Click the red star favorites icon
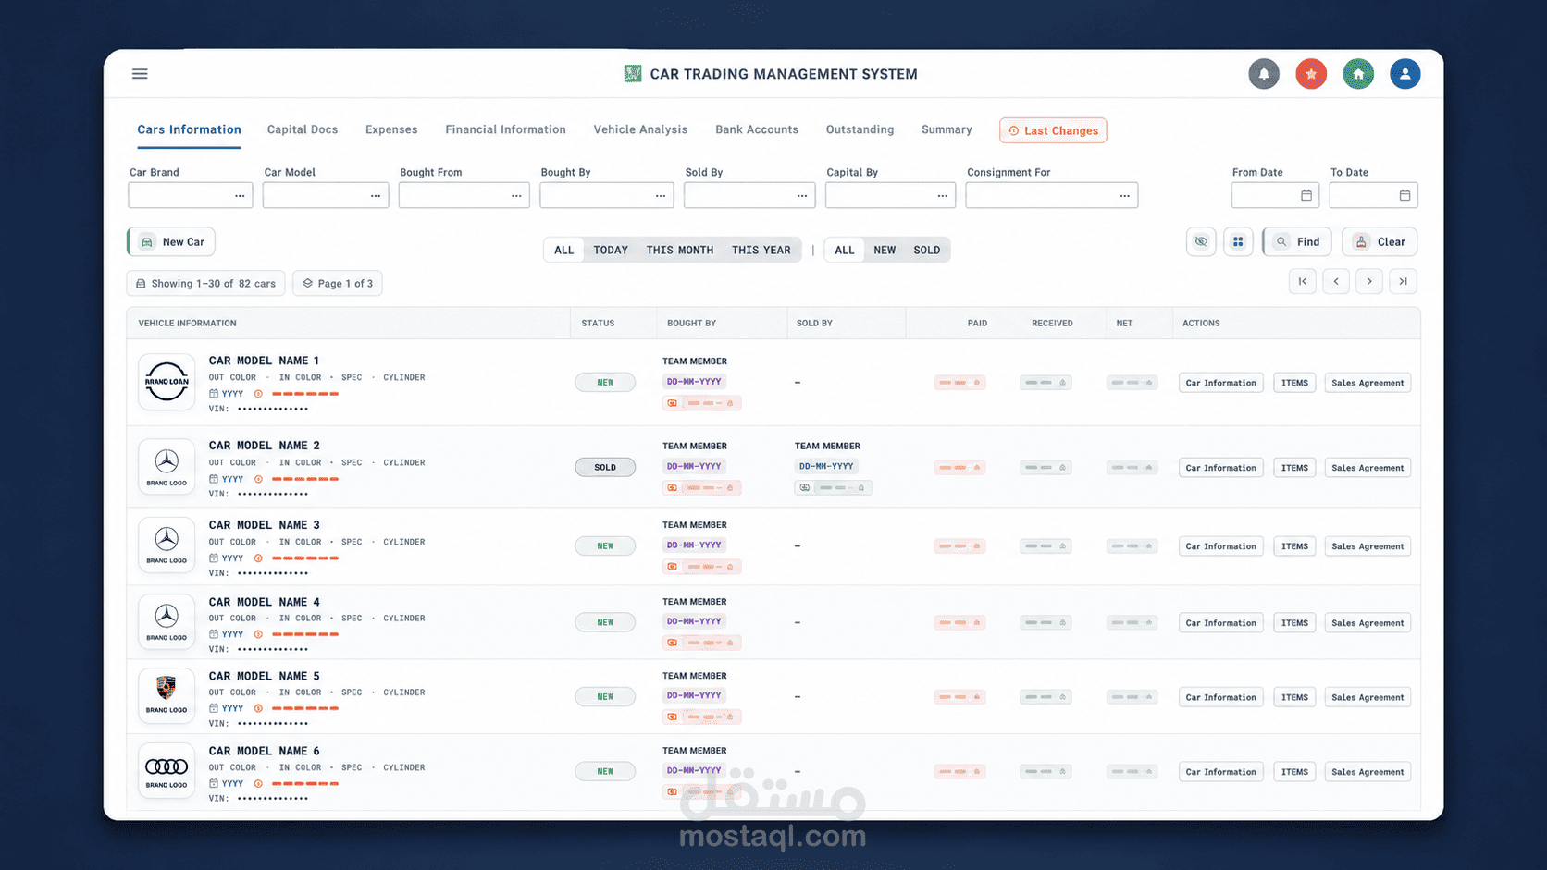This screenshot has width=1547, height=870. pyautogui.click(x=1311, y=74)
